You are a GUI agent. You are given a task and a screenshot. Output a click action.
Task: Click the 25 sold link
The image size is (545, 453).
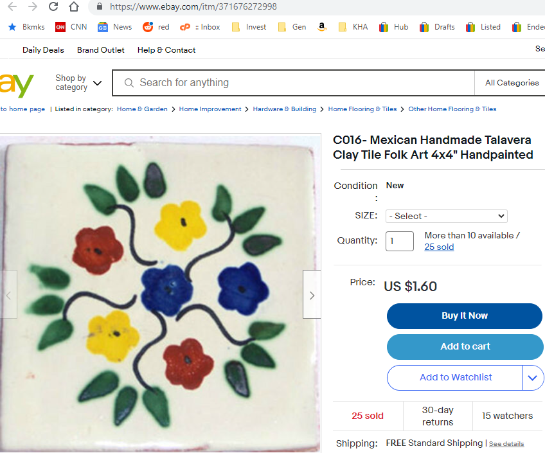pos(439,247)
